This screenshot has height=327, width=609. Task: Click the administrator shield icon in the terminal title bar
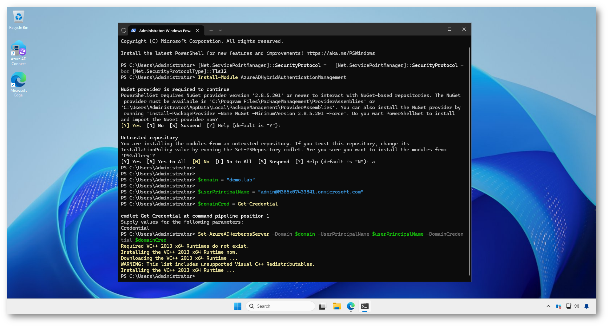pos(124,30)
